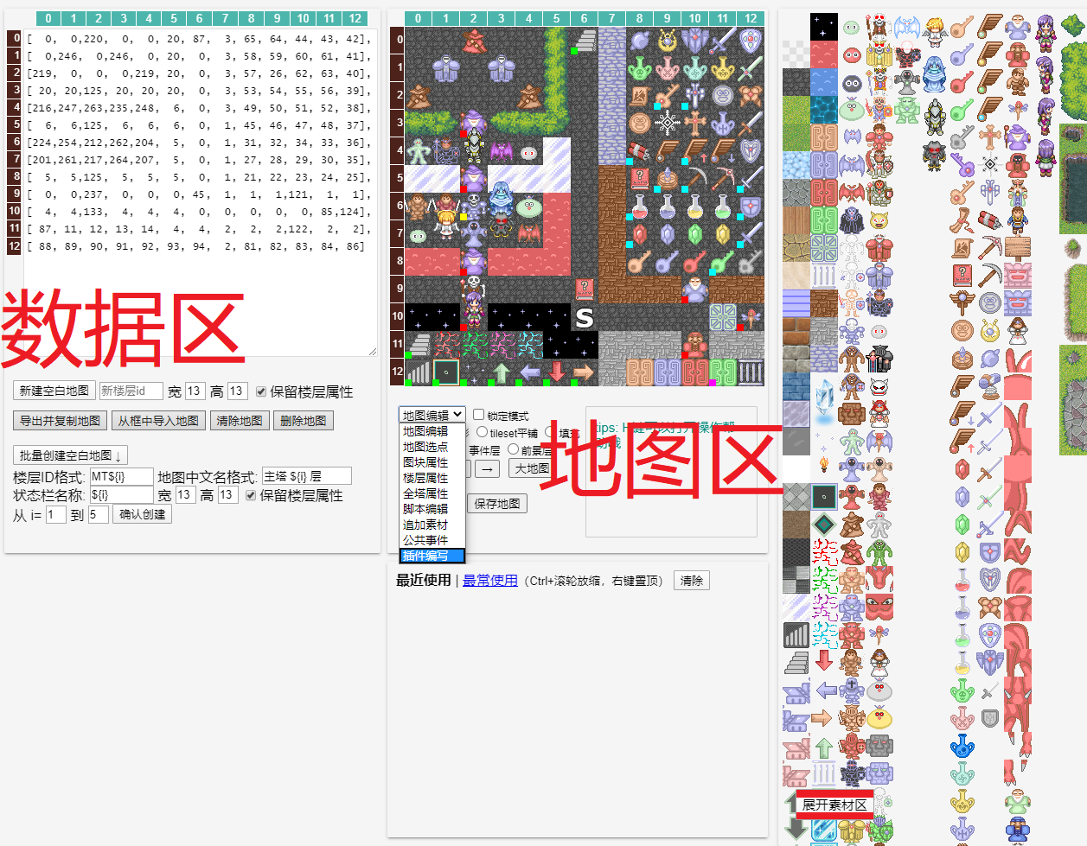Click the 保存地图 button
This screenshot has height=846, width=1087.
pos(497,503)
